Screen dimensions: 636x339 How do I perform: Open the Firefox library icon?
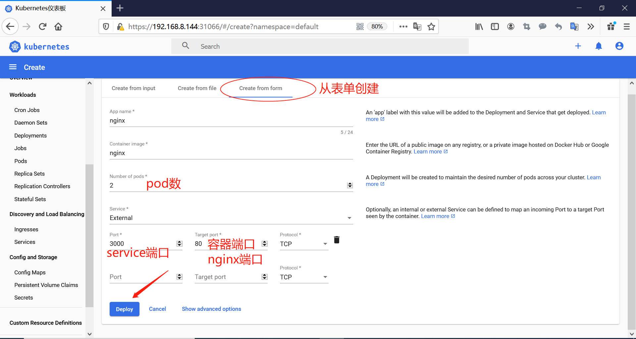pyautogui.click(x=479, y=27)
